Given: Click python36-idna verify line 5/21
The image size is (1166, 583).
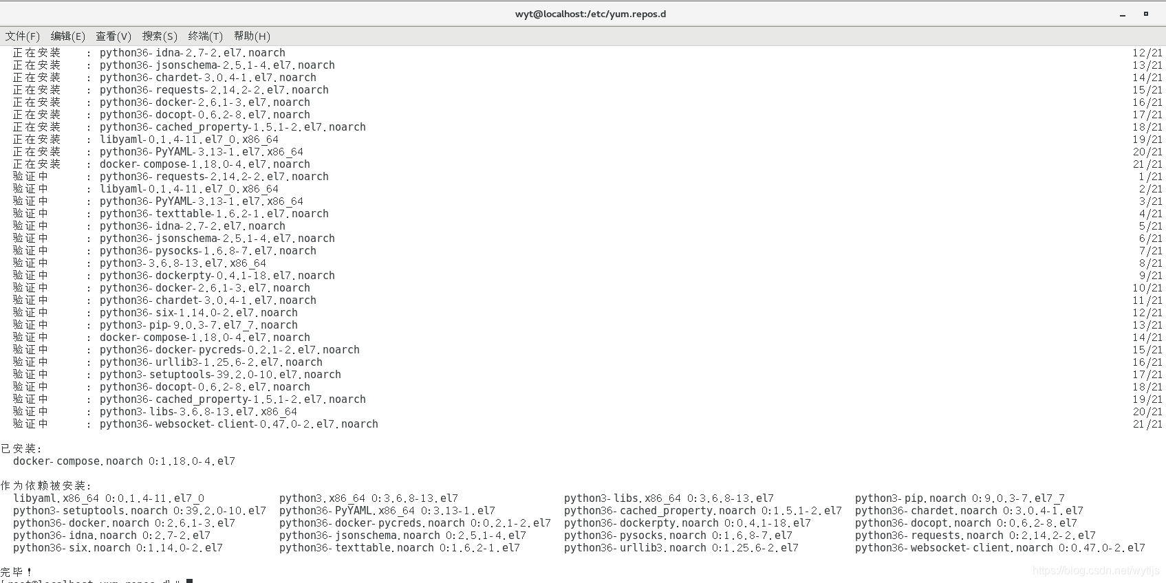Looking at the screenshot, I should (587, 226).
